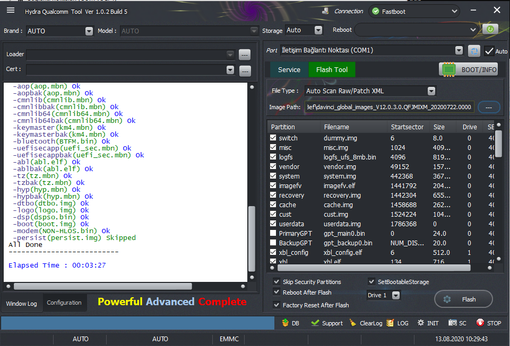The height and width of the screenshot is (346, 510).
Task: Expand the Cert dropdown
Action: 230,70
